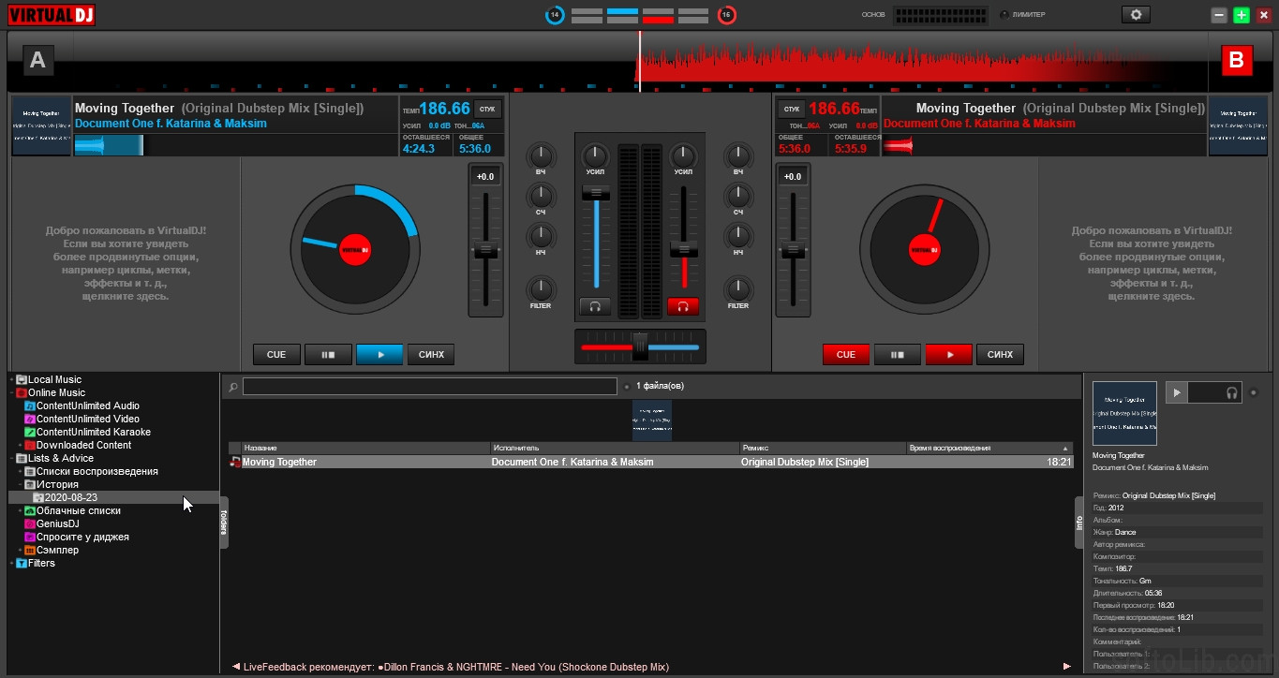Click the right turntable jog wheel
1279x678 pixels.
pos(925,249)
